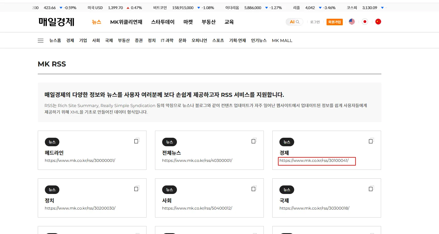Open 경제 in sub navigation
Viewport: 439px width, 234px height.
click(70, 41)
